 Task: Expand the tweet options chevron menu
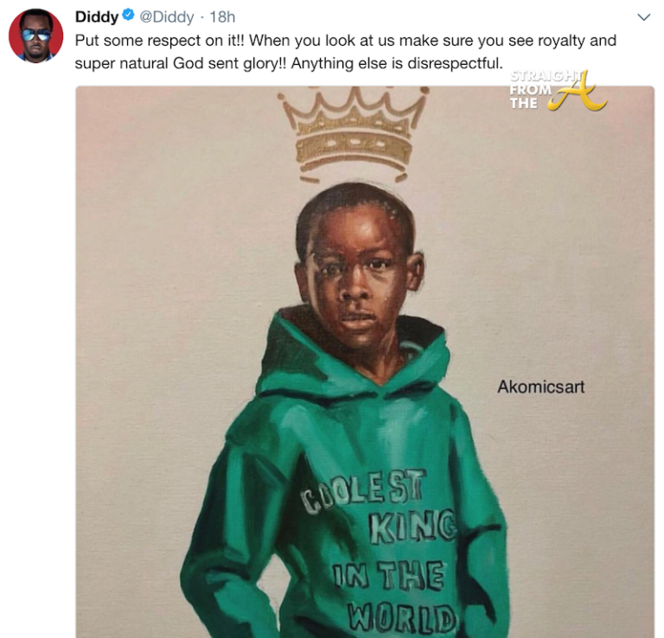pos(643,17)
